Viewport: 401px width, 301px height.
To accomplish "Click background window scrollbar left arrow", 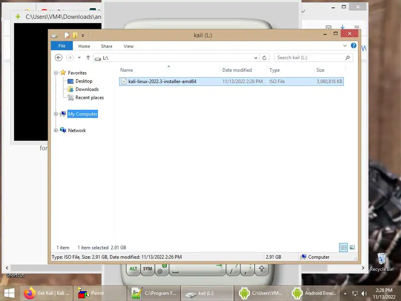I will click(7, 268).
